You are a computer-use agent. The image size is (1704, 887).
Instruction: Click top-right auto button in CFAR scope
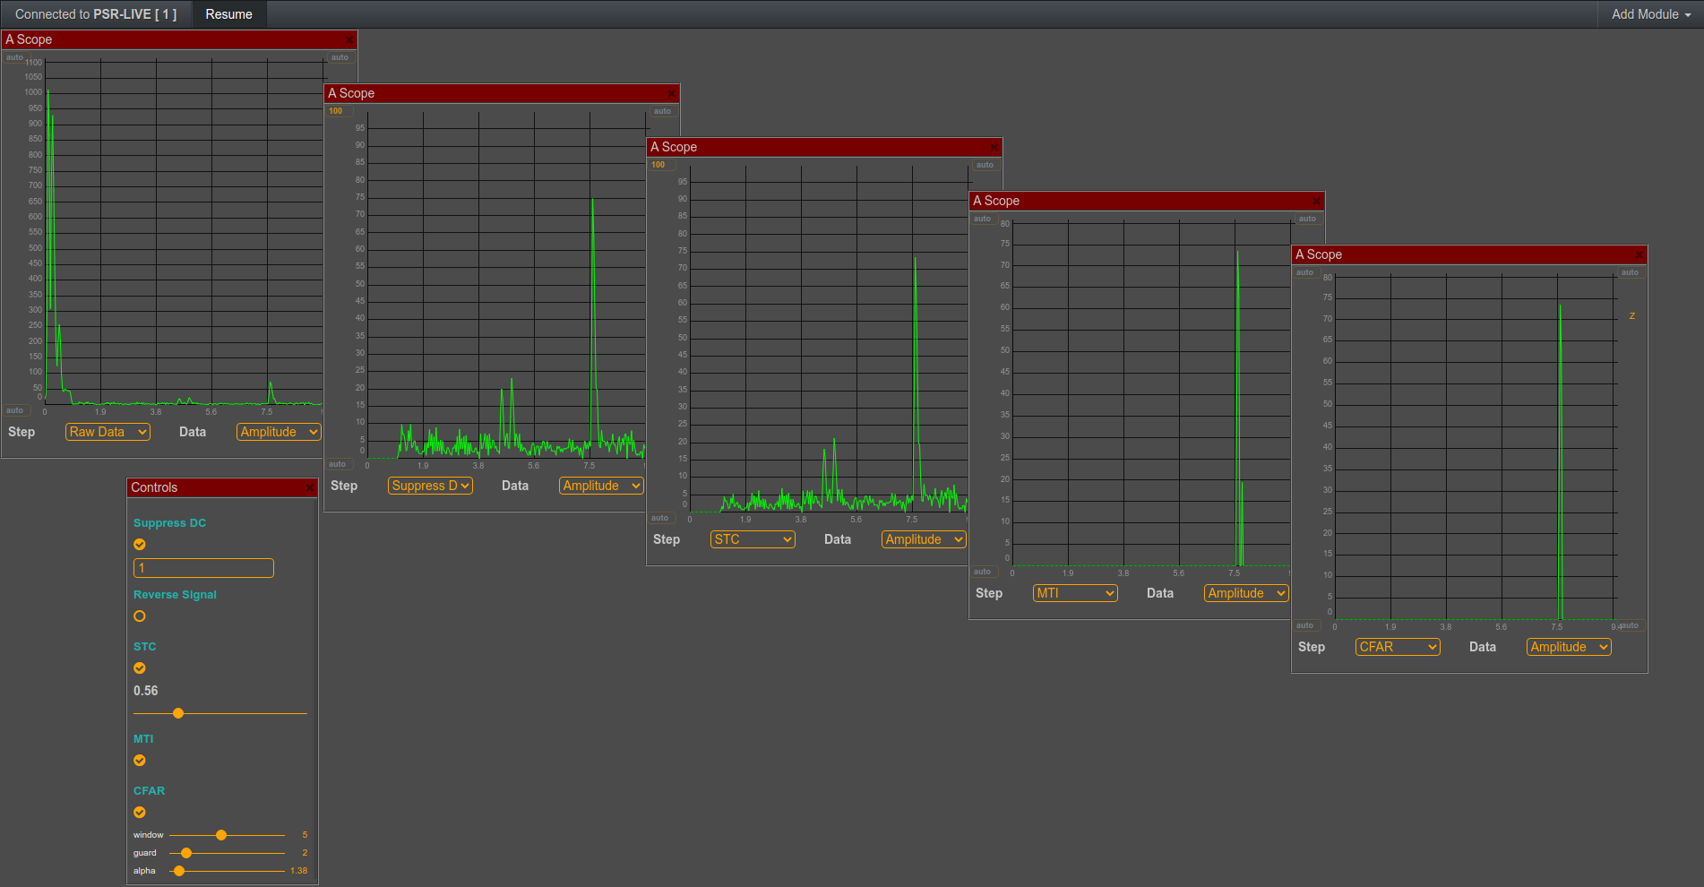1630,272
